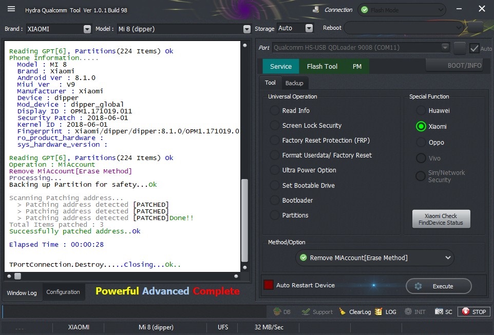Image resolution: width=494 pixels, height=335 pixels.
Task: Open the hamburger menu icon
Action: 11,9
